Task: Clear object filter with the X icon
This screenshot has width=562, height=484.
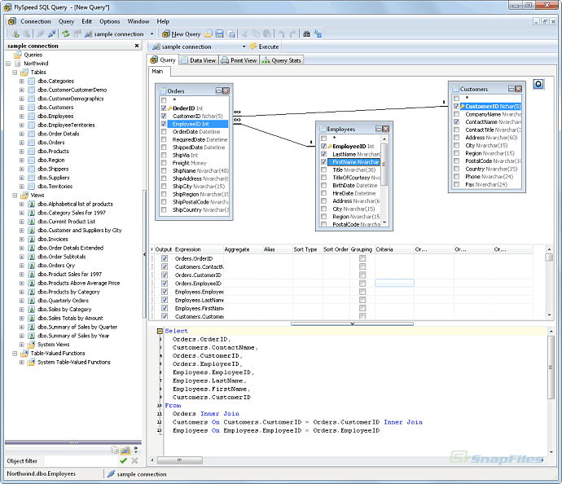Action: click(x=134, y=460)
